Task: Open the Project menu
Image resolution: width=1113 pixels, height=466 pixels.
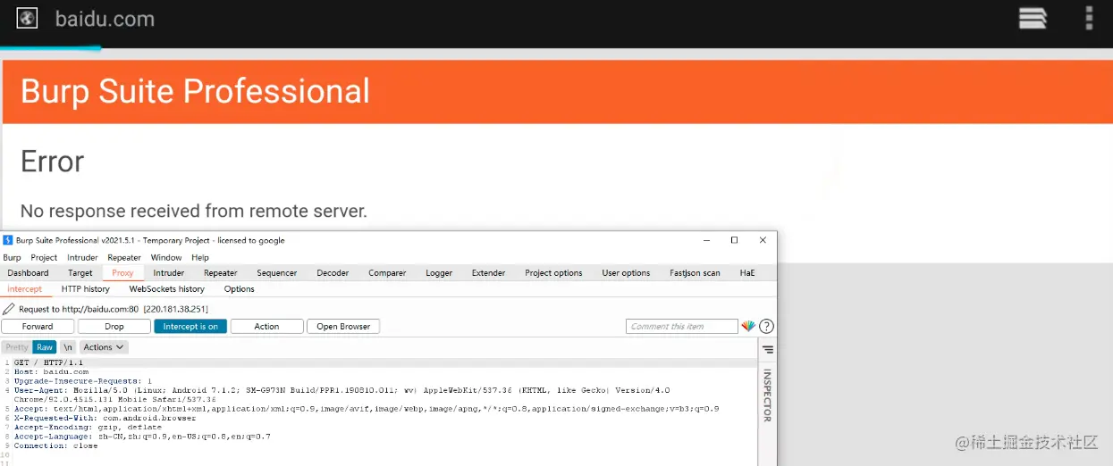Action: pyautogui.click(x=44, y=257)
